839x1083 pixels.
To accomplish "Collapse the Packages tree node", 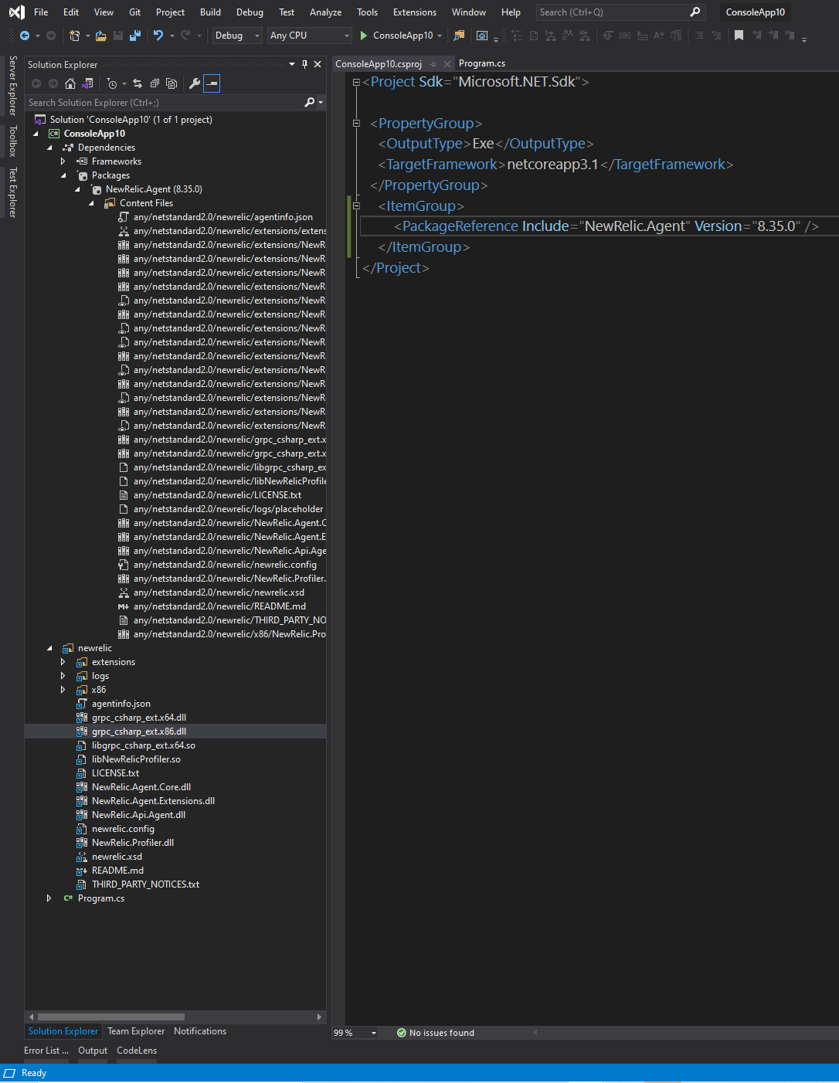I will click(x=63, y=175).
